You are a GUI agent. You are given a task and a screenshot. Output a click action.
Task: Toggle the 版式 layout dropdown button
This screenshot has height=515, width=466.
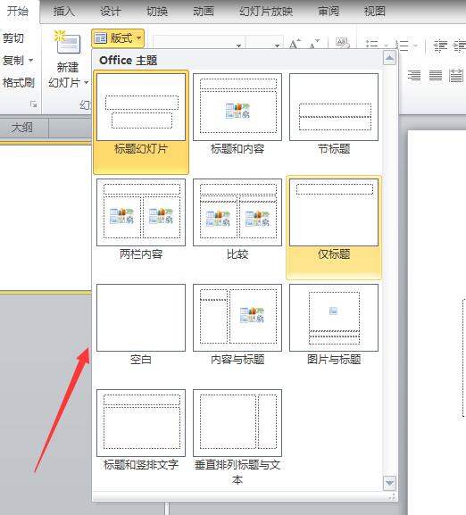[x=118, y=38]
